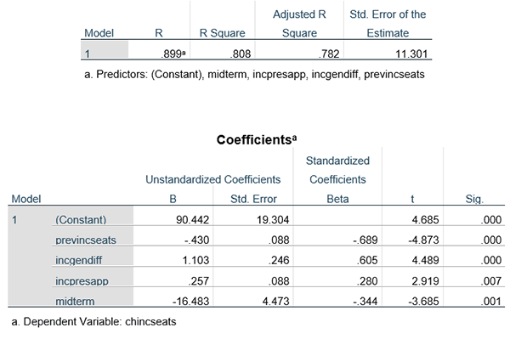Select the Unstandardized Coefficients header
The width and height of the screenshot is (510, 339).
(x=213, y=179)
